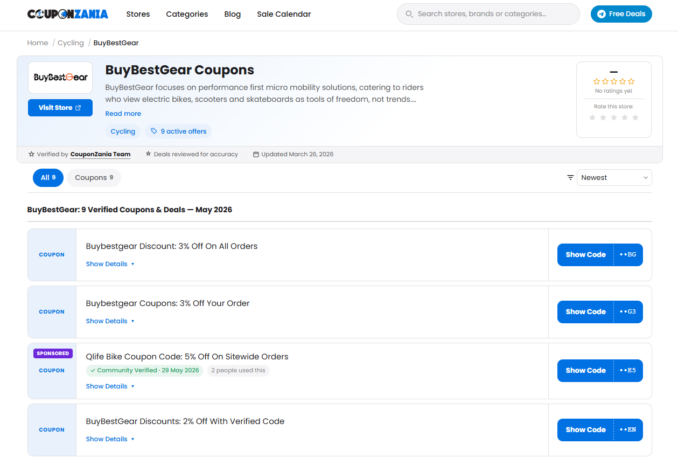The image size is (678, 458).
Task: Click the BuyBestGear Coupons heading
Action: 180,70
